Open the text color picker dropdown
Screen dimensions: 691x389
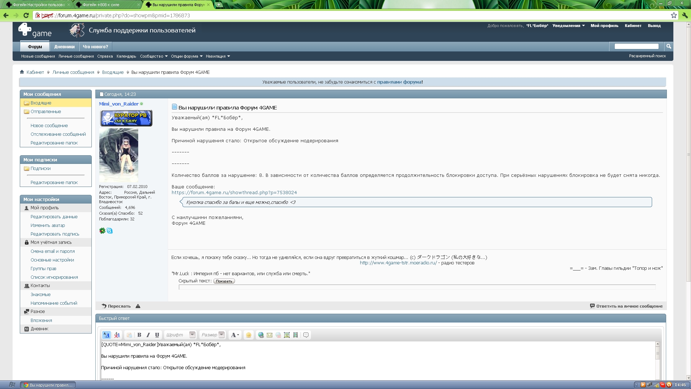coord(235,335)
